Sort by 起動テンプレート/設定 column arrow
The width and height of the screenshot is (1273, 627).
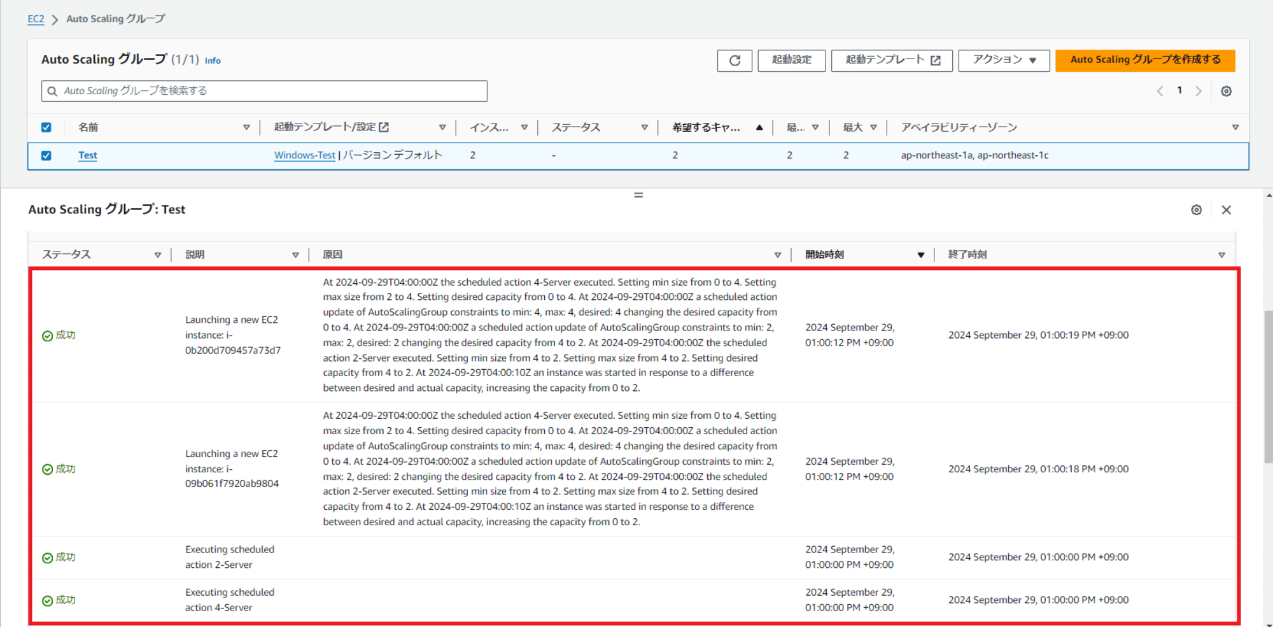pos(442,127)
